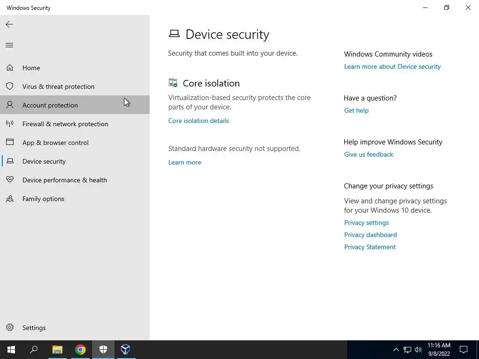Click the Firewall antenna icon
This screenshot has width=479, height=359.
tap(10, 123)
